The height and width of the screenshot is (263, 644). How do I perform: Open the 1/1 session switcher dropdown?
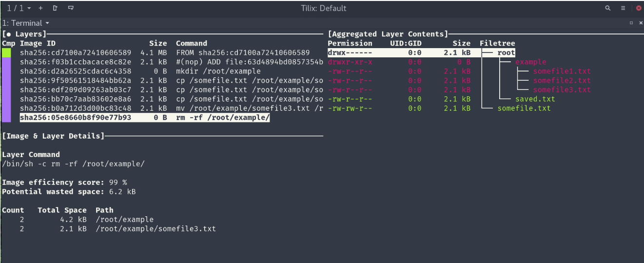click(x=19, y=8)
